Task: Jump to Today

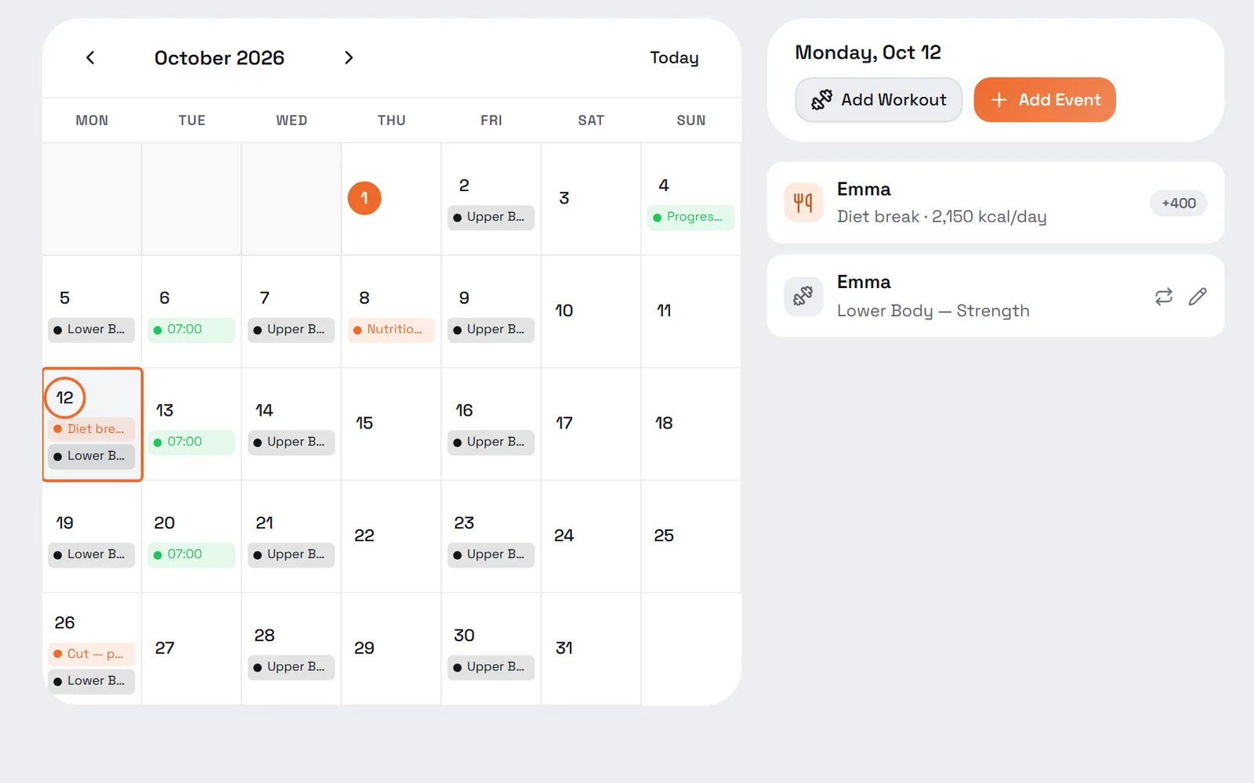Action: [674, 58]
